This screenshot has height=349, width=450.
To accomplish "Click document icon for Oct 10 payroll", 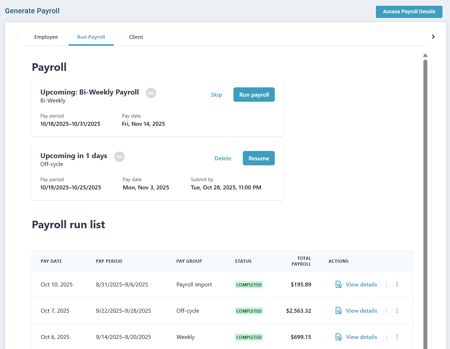I will pyautogui.click(x=338, y=285).
